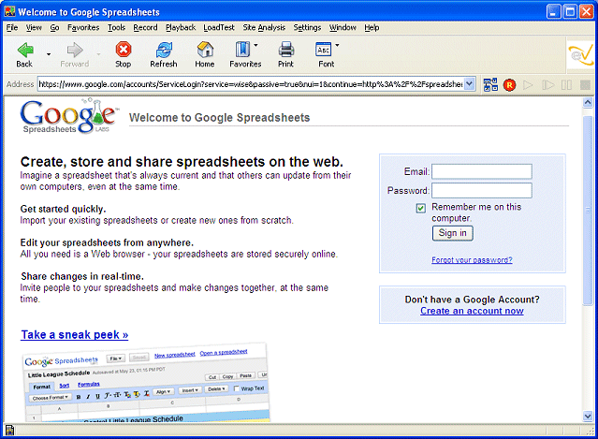Open the View menu
The width and height of the screenshot is (598, 439).
tap(34, 27)
